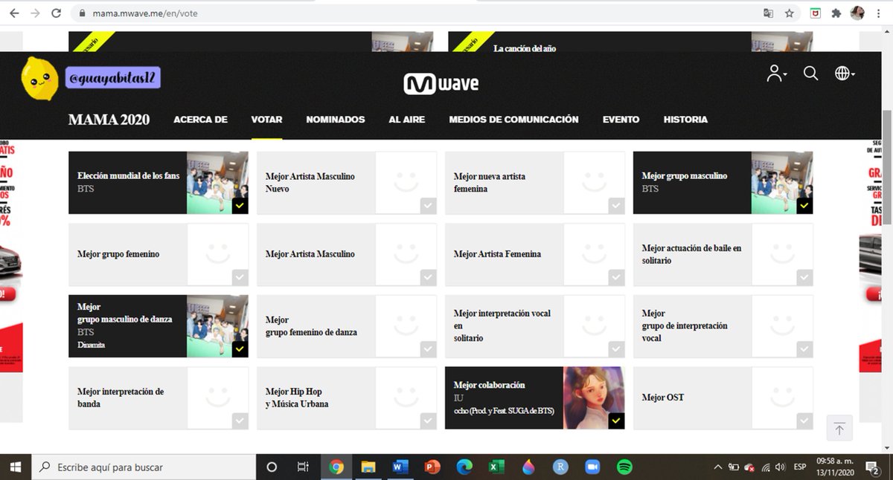Open the notification center icon
Image resolution: width=893 pixels, height=480 pixels.
(871, 467)
